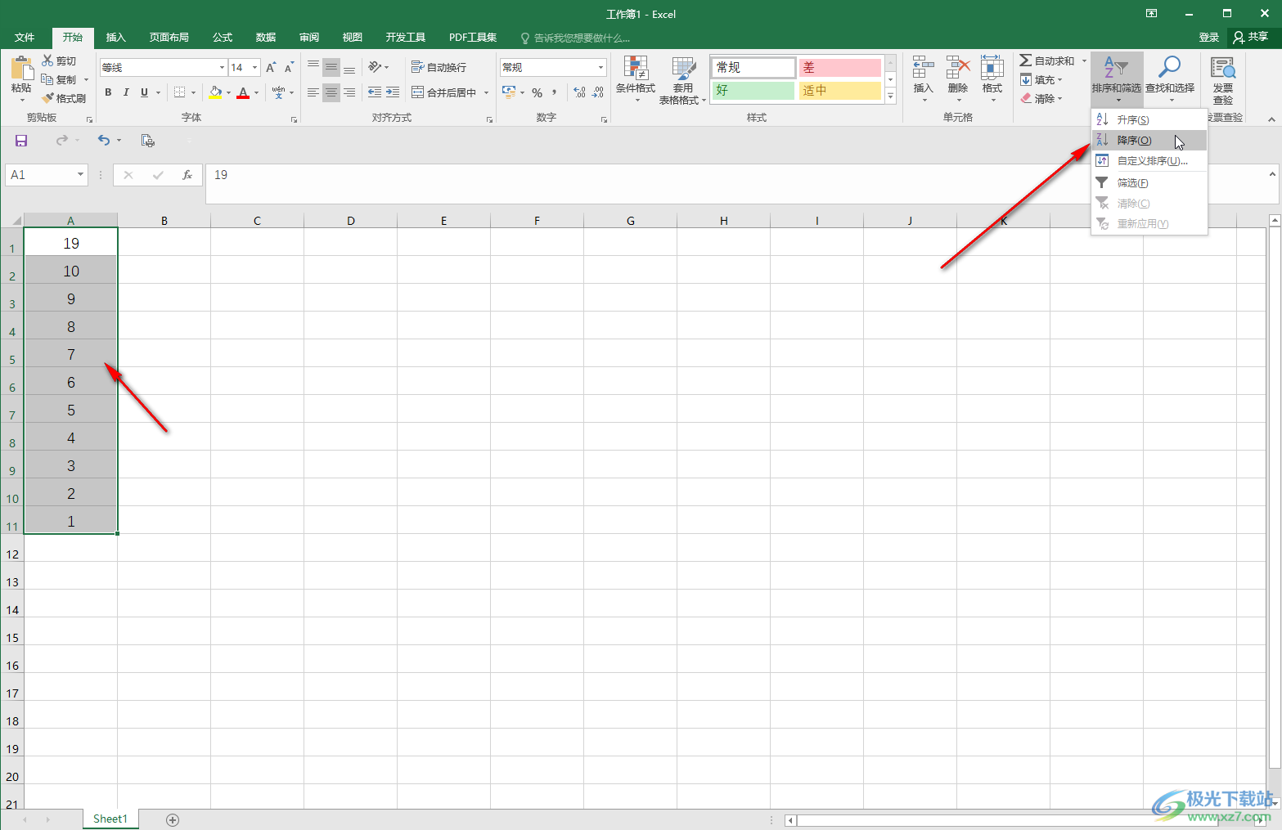Image resolution: width=1282 pixels, height=830 pixels.
Task: Toggle underline formatting
Action: 144,92
